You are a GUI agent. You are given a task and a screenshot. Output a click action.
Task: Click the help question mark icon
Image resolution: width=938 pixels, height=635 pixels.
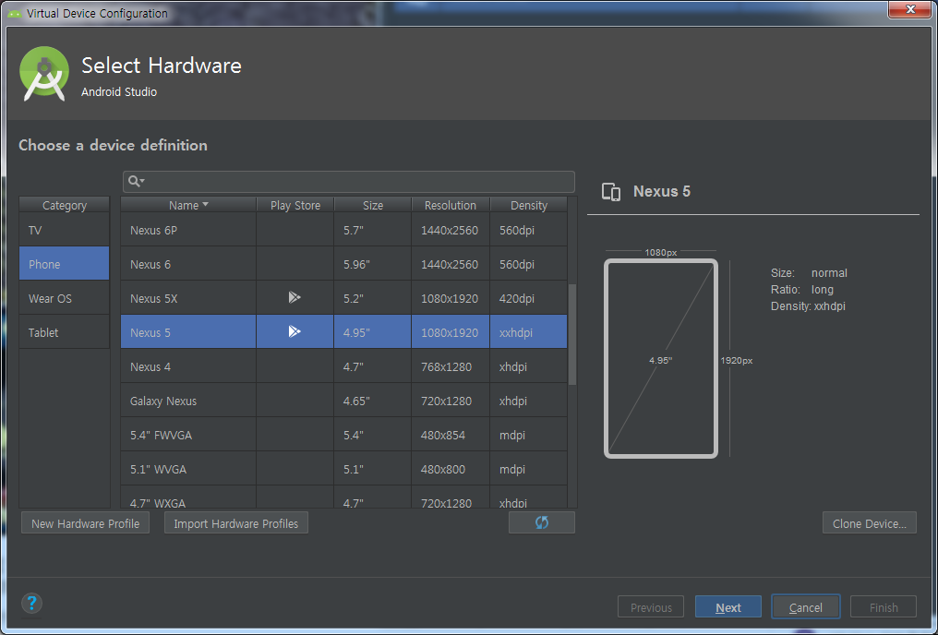tap(31, 603)
